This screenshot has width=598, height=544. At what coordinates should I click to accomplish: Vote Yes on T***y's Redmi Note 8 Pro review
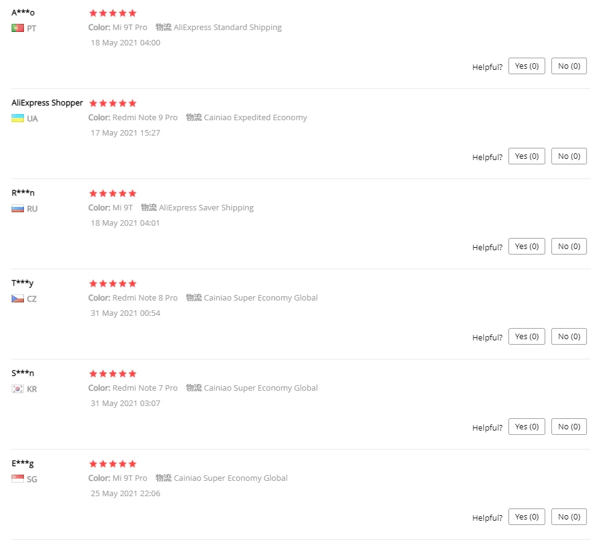pyautogui.click(x=526, y=337)
